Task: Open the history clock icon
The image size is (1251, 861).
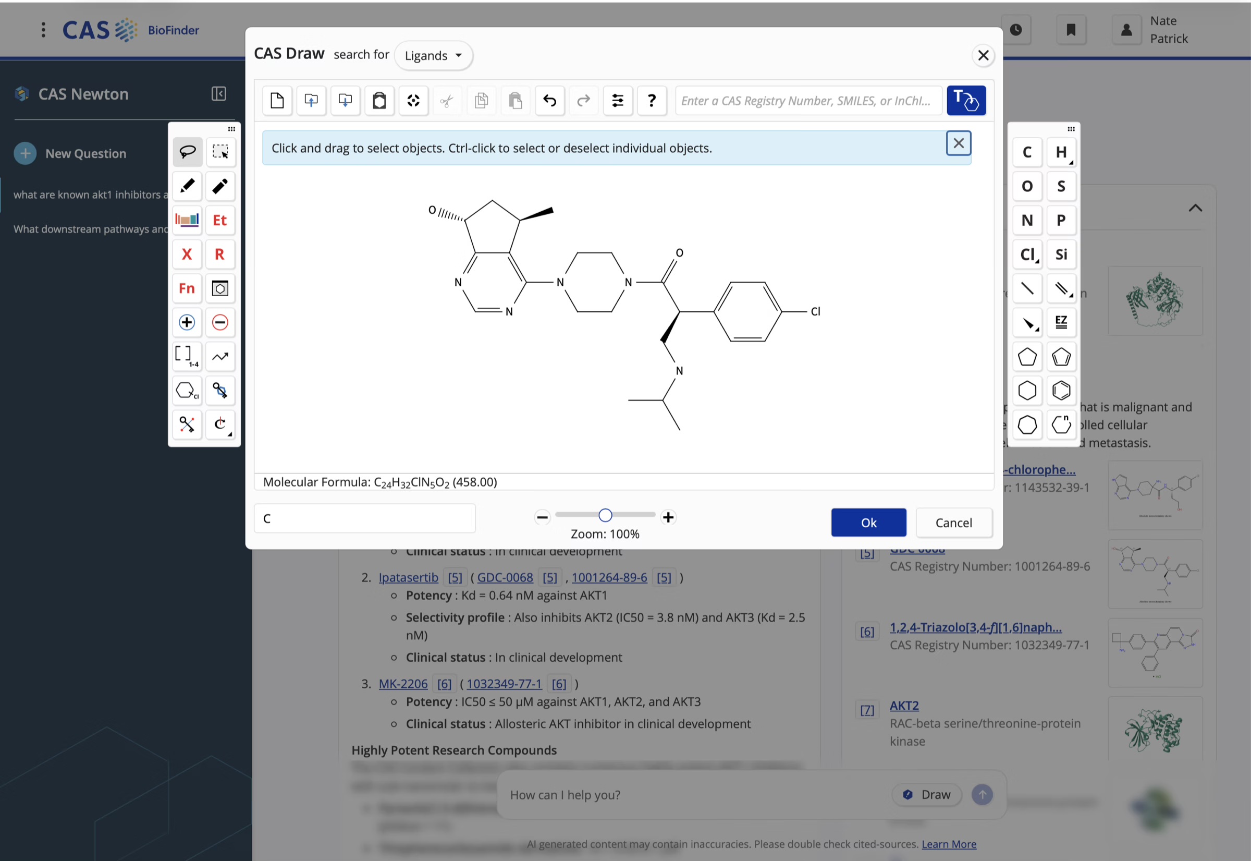Action: (1015, 30)
